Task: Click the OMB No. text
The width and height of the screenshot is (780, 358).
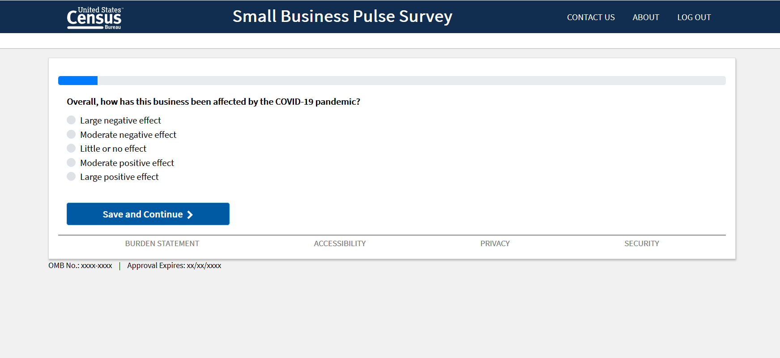Action: pyautogui.click(x=81, y=265)
